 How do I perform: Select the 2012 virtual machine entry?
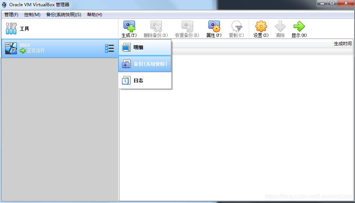point(60,48)
